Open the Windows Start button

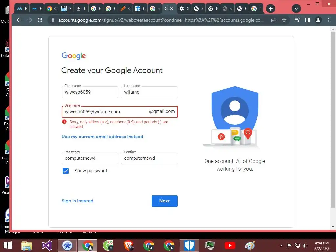[8, 245]
